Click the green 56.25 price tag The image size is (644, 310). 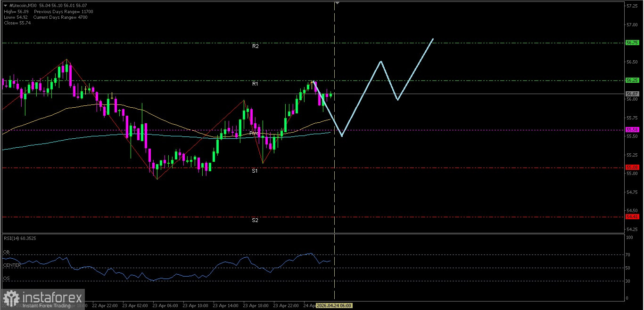(x=632, y=80)
